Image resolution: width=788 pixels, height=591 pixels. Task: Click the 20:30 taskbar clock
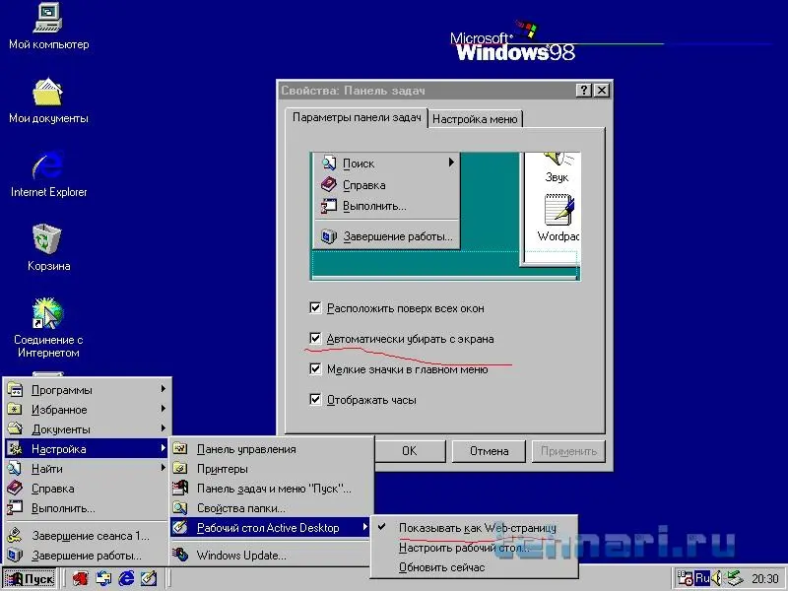coord(765,579)
